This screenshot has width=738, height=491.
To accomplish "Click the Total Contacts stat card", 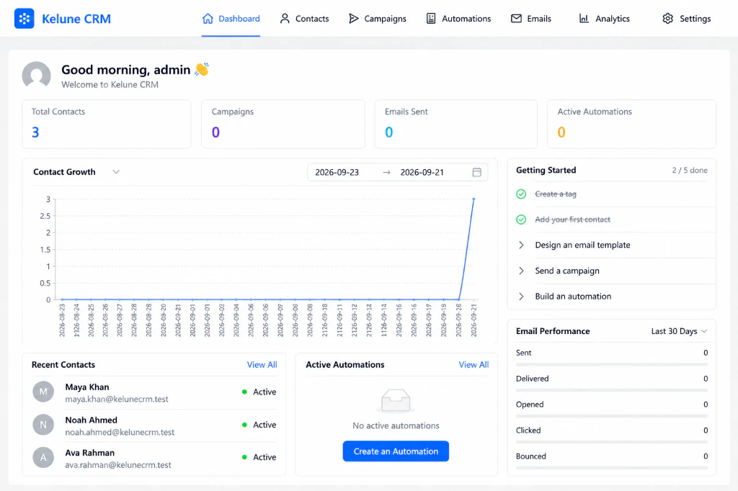I will (x=107, y=124).
